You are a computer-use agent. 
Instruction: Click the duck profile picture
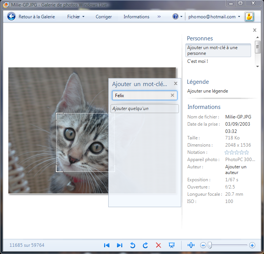249,16
